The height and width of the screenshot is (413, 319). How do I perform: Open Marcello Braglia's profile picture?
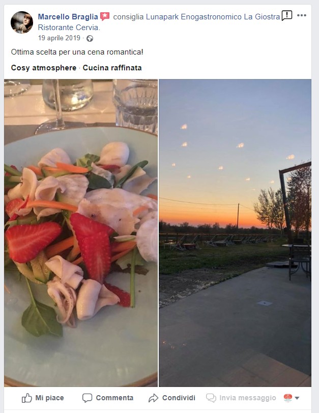click(x=22, y=22)
